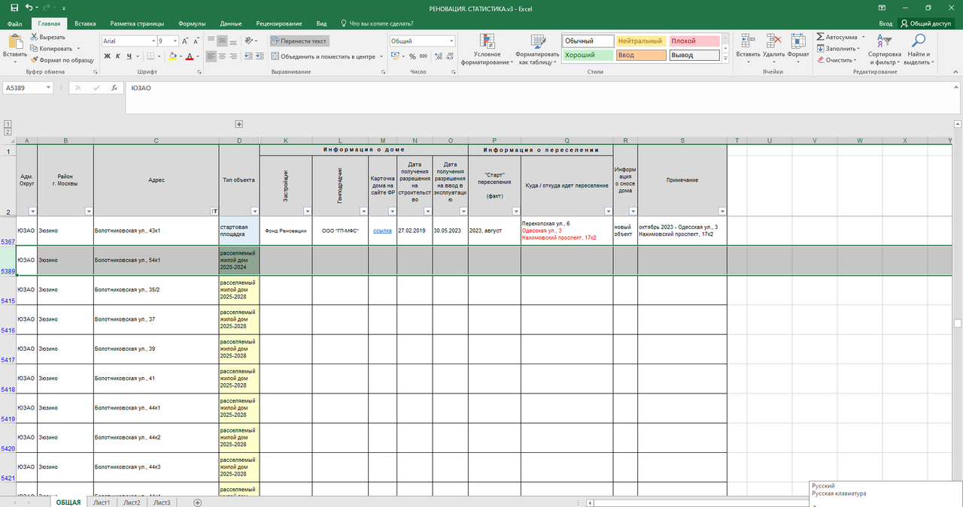The width and height of the screenshot is (963, 507).
Task: Open the accounting number format icon
Action: pyautogui.click(x=394, y=56)
